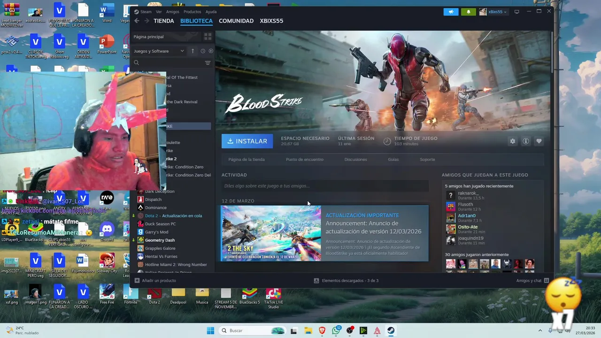Viewport: 601px width, 338px height.
Task: Show BloodStrike game info icon
Action: pos(526,141)
